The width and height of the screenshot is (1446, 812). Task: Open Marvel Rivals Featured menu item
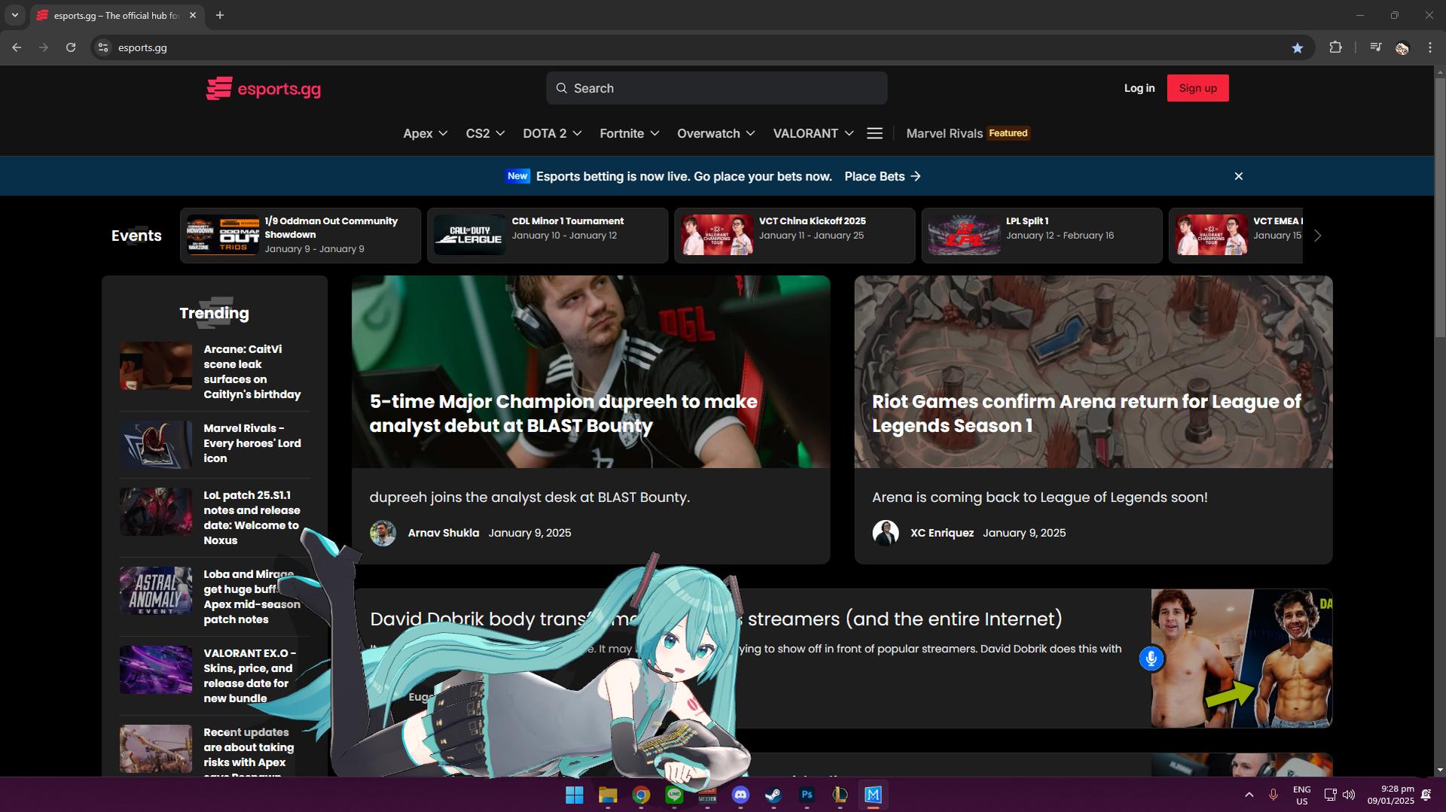(967, 133)
